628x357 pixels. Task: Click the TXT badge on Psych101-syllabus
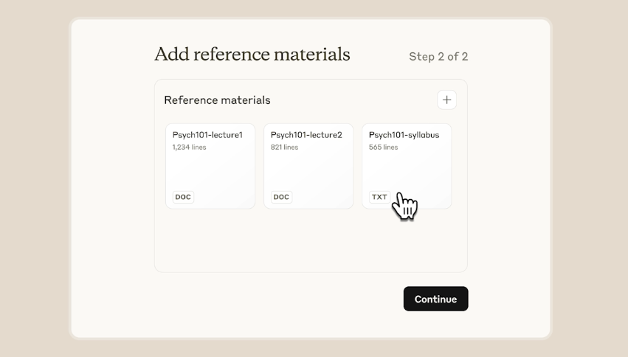point(379,197)
